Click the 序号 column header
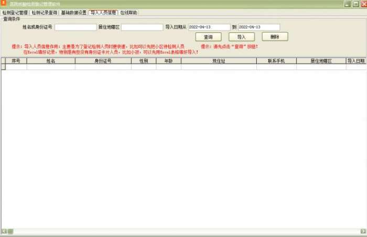This screenshot has width=367, height=237. (16, 61)
